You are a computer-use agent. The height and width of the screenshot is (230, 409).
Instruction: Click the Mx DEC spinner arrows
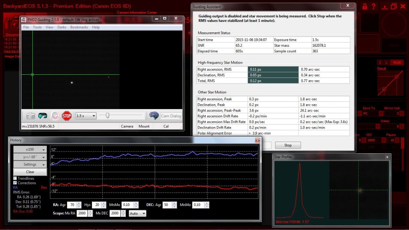click(123, 213)
